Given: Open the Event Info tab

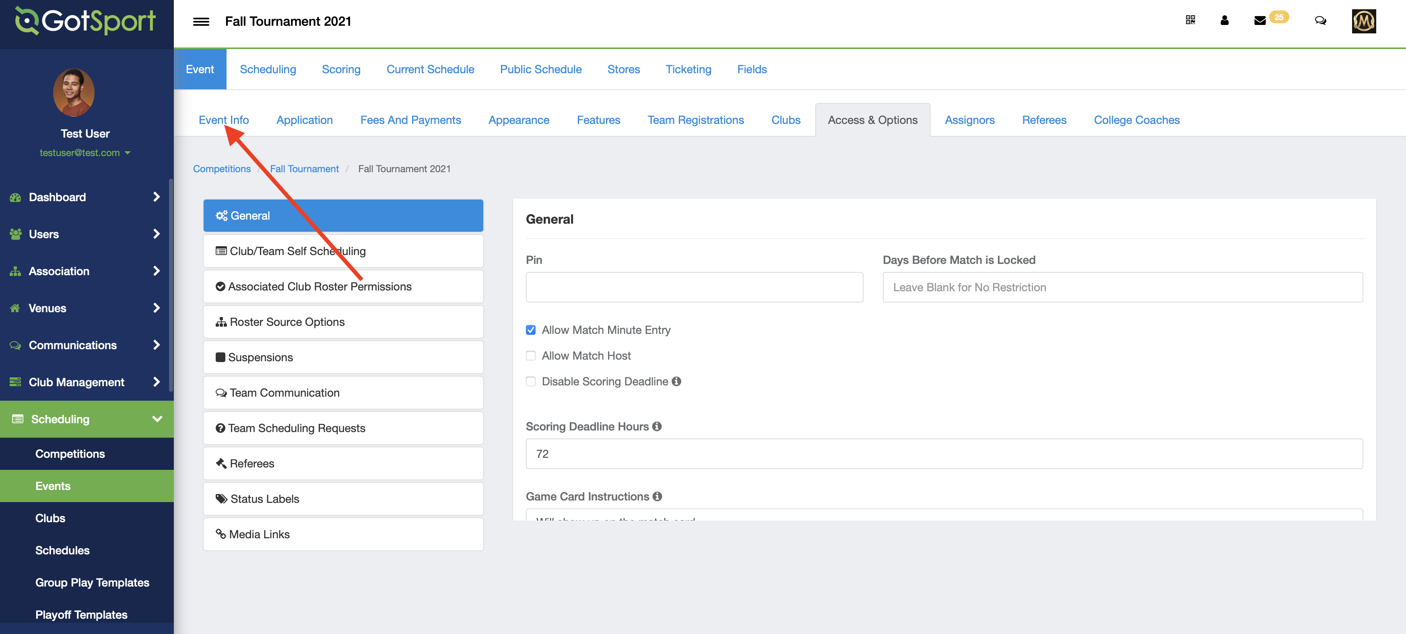Looking at the screenshot, I should click(224, 120).
